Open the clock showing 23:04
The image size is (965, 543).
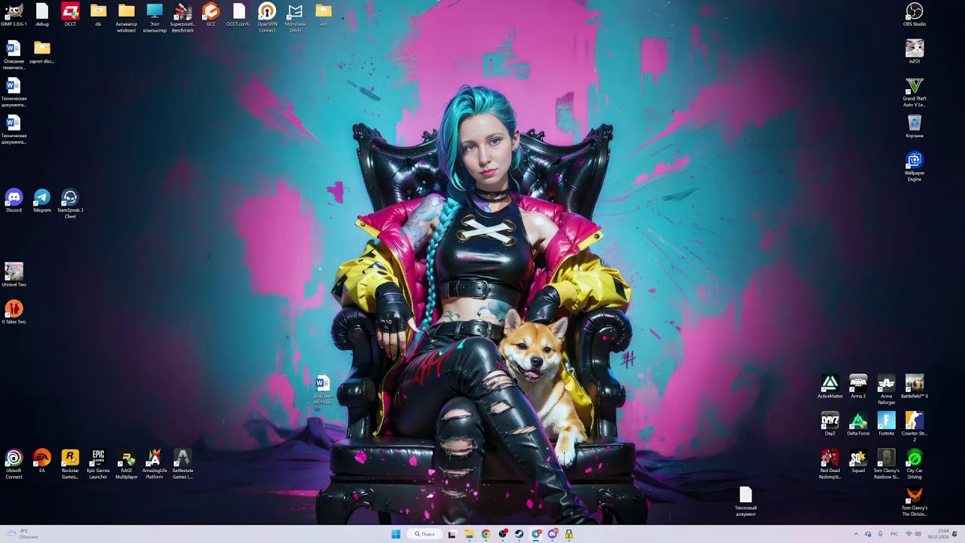point(939,534)
